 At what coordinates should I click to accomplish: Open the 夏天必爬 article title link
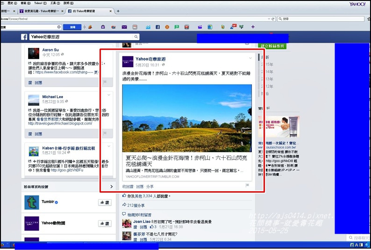click(x=186, y=161)
